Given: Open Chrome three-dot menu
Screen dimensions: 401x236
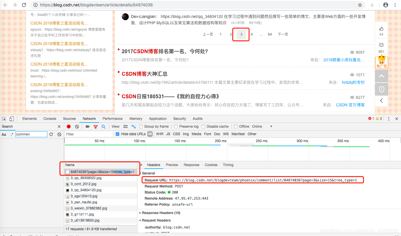Looking at the screenshot, I should pyautogui.click(x=395, y=5).
